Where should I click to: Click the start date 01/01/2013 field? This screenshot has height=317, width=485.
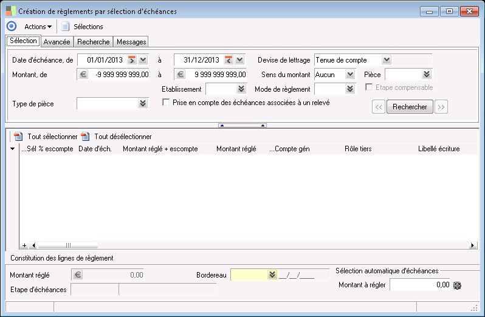click(x=102, y=60)
